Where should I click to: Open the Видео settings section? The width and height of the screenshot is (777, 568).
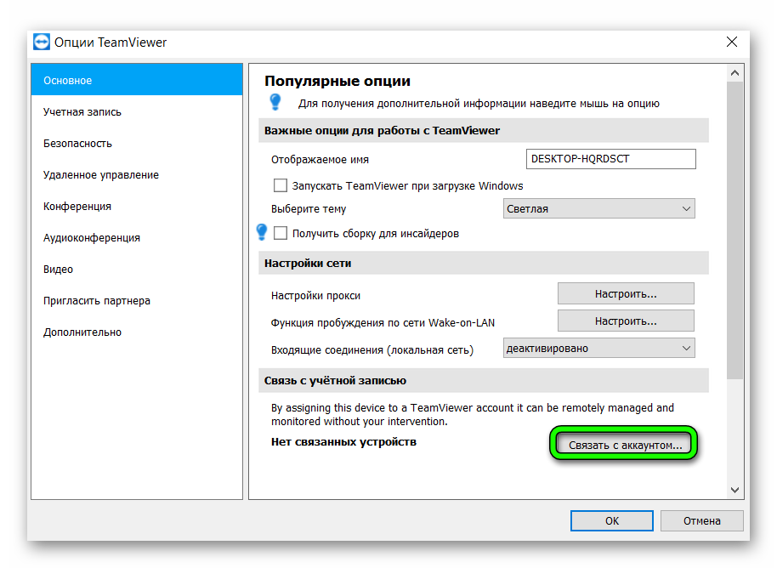coord(137,270)
